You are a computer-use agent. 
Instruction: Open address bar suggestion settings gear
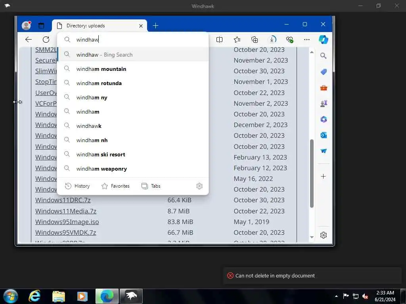click(199, 186)
